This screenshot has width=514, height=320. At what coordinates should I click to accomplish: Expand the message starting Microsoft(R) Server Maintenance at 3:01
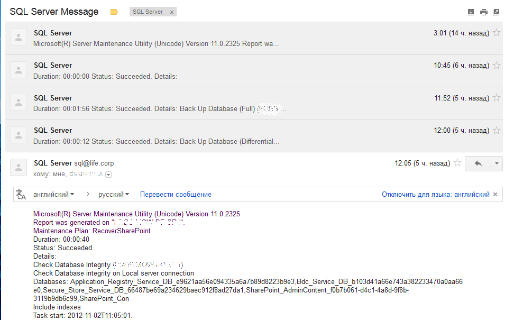[254, 39]
